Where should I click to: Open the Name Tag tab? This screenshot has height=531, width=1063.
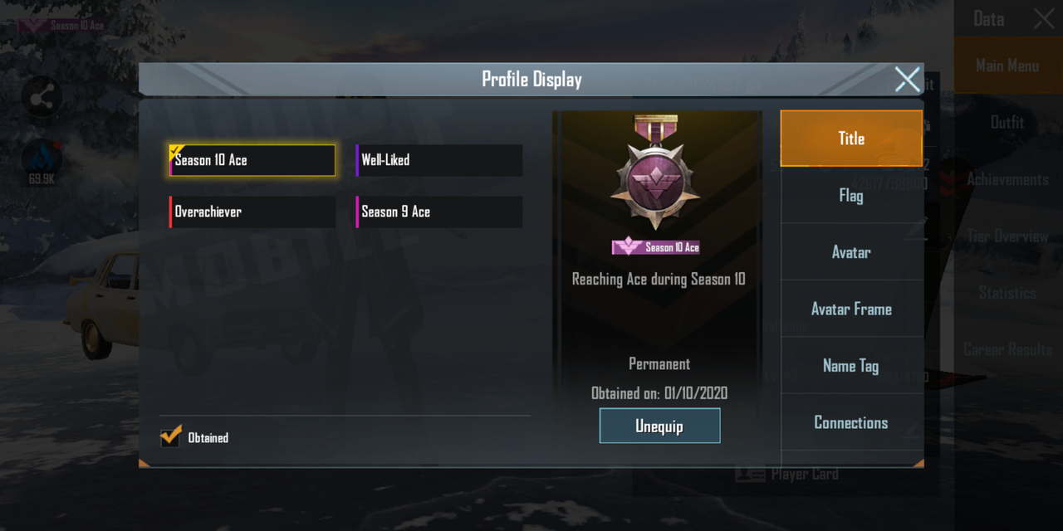pos(851,366)
